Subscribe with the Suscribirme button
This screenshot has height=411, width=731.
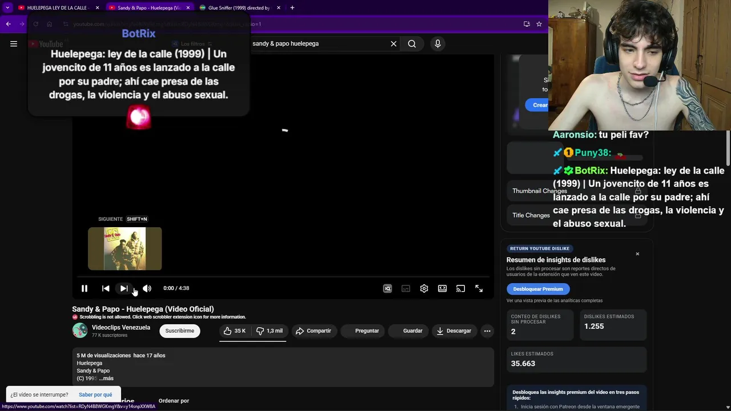tap(180, 331)
